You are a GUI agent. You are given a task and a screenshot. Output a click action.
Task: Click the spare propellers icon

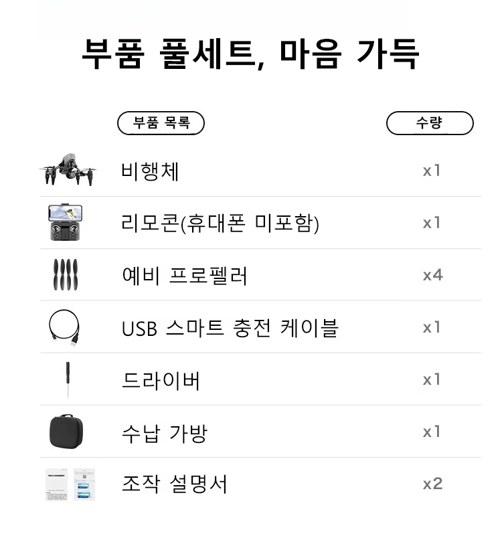(66, 274)
